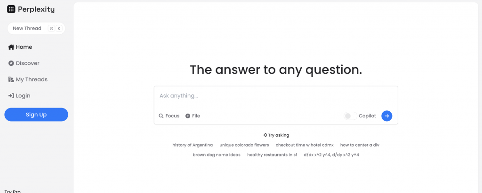
Task: Toggle the Copilot switch on
Action: pos(350,116)
